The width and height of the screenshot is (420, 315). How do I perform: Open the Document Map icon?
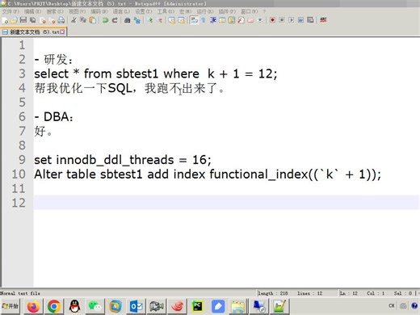(x=232, y=20)
